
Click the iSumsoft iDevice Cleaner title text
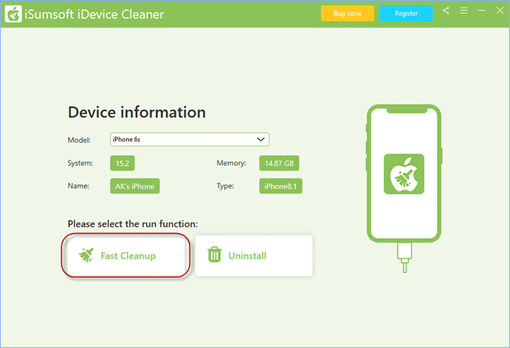(94, 15)
